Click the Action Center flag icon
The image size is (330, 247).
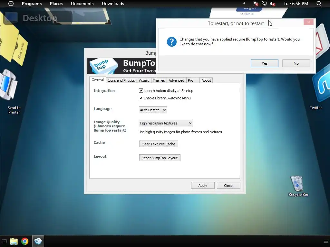point(256,4)
